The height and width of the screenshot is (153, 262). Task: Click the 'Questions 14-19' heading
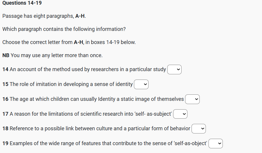click(x=22, y=3)
